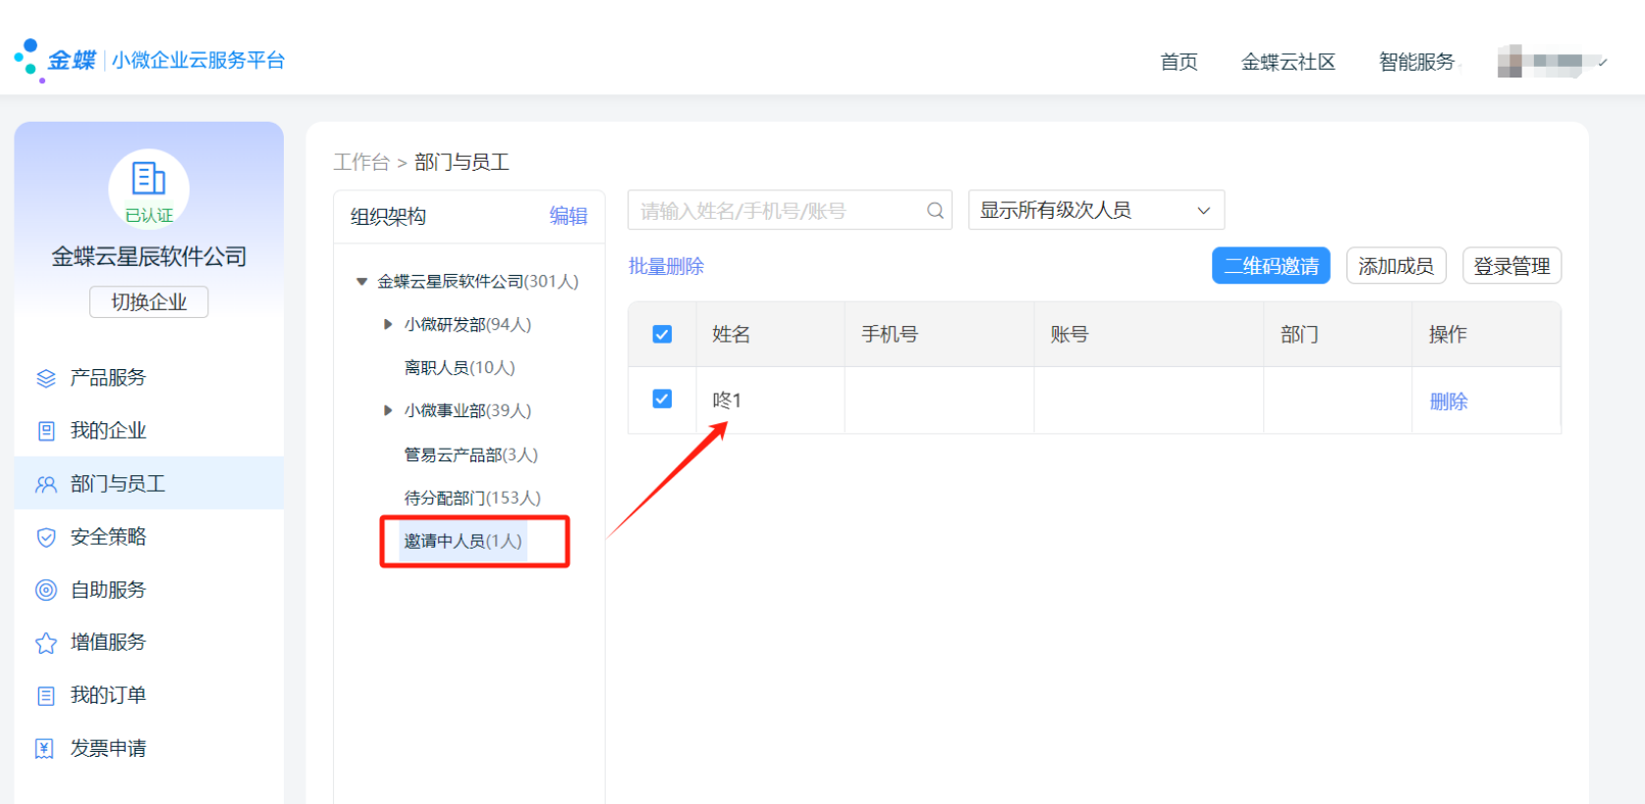Expand the 小微事业部 department node

point(388,410)
